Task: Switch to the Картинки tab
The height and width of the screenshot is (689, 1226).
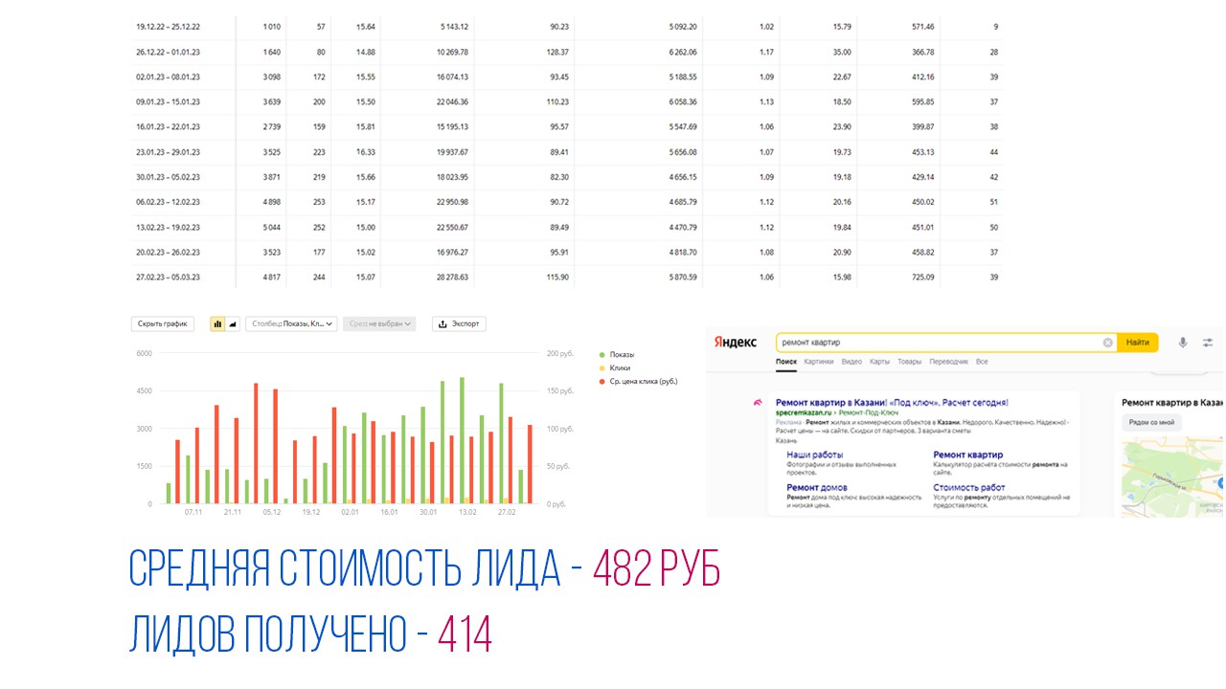Action: (x=819, y=363)
